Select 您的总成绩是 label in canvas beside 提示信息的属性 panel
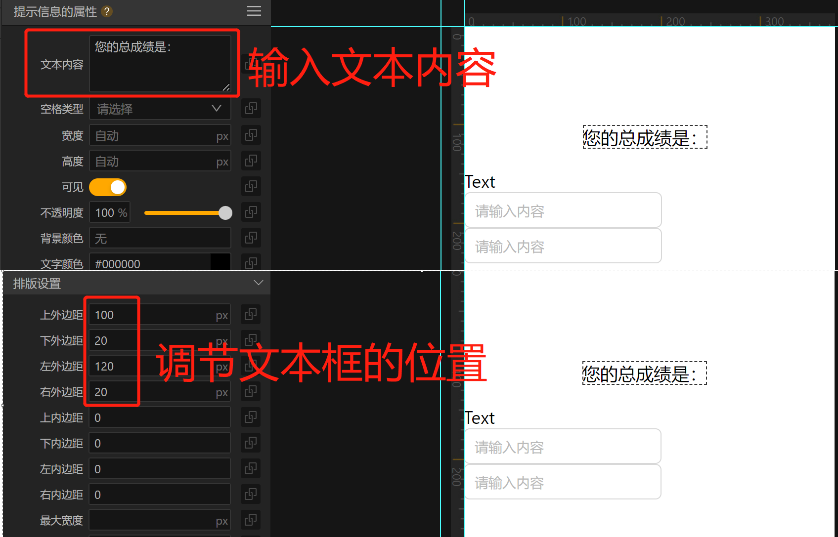Screen dimensions: 838x537 645,137
